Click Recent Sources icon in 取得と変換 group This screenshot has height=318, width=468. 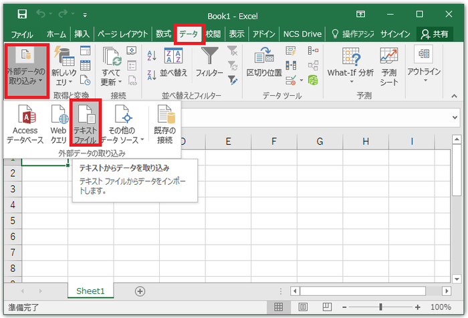point(86,80)
